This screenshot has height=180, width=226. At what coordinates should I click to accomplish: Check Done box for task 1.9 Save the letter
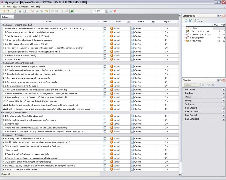[x=105, y=59]
